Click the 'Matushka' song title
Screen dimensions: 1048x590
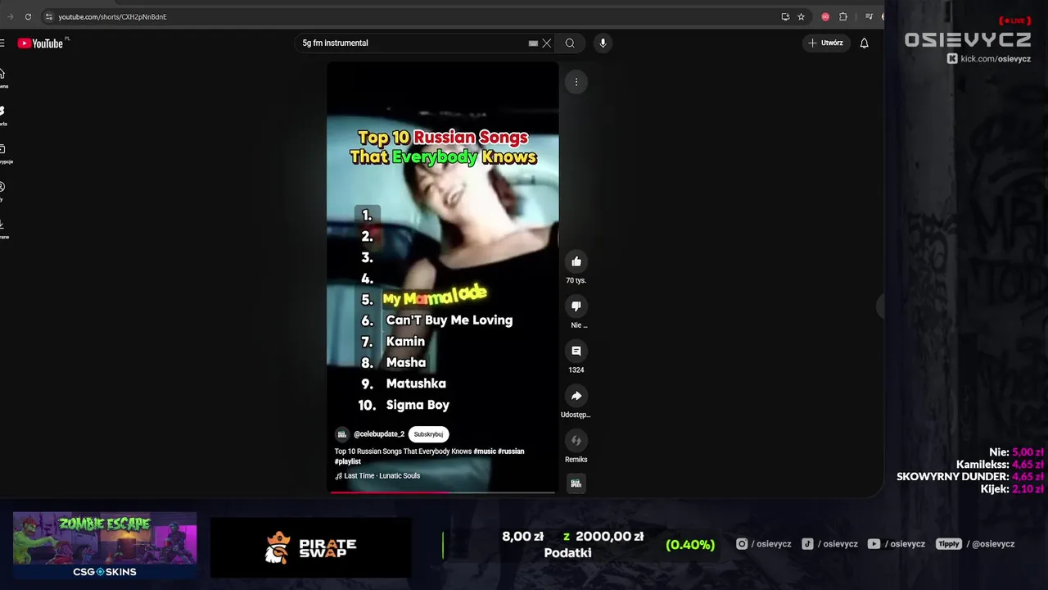416,383
